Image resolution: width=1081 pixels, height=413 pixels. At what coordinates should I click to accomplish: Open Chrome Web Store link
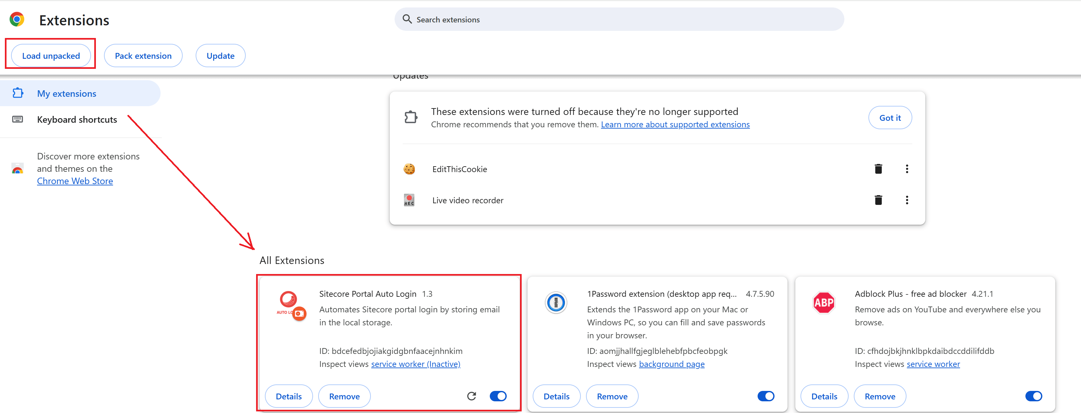[75, 181]
